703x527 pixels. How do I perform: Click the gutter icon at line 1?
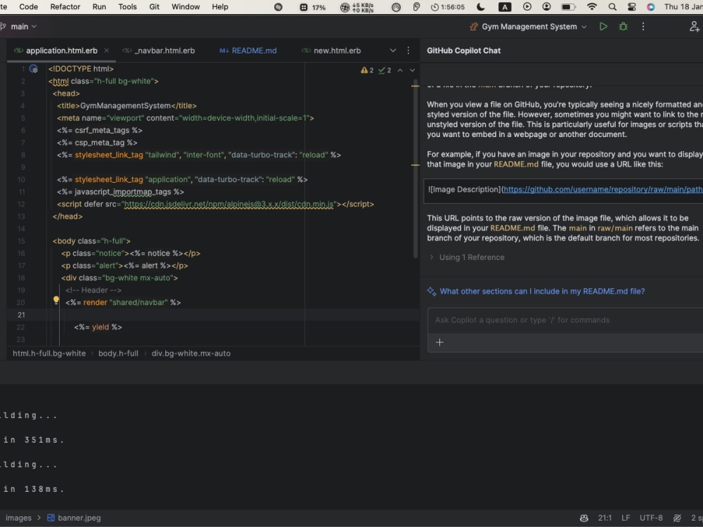point(34,69)
